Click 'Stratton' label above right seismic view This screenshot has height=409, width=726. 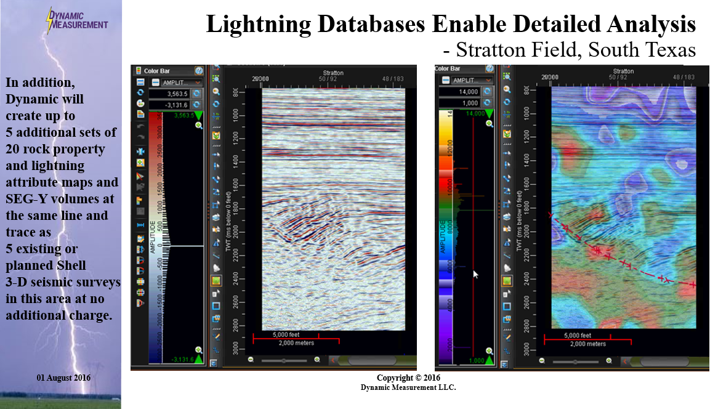pyautogui.click(x=623, y=71)
